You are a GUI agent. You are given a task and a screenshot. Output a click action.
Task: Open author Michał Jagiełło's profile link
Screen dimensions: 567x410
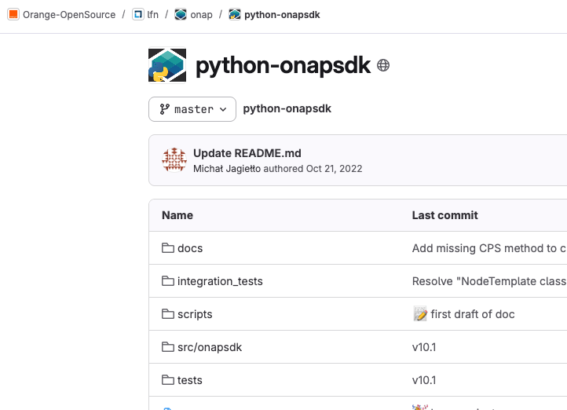click(x=227, y=169)
